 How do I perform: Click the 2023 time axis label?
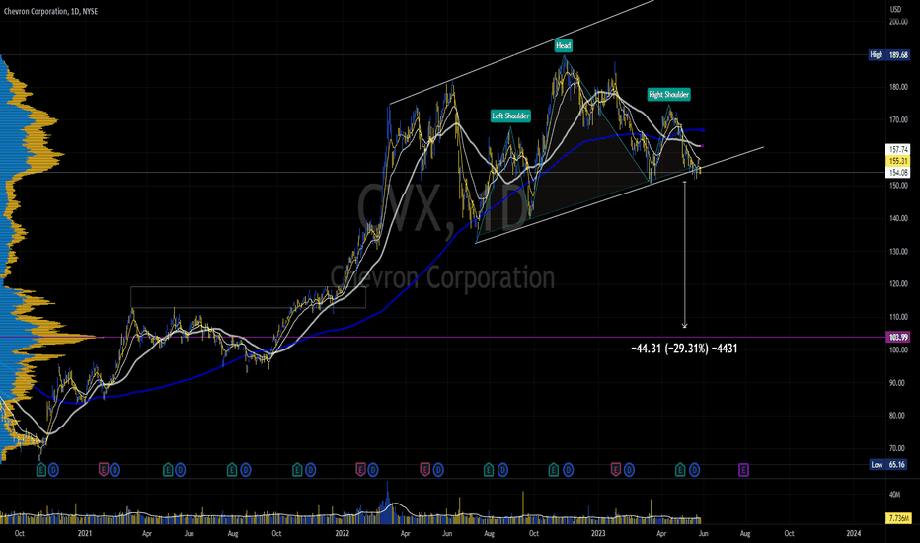(598, 533)
